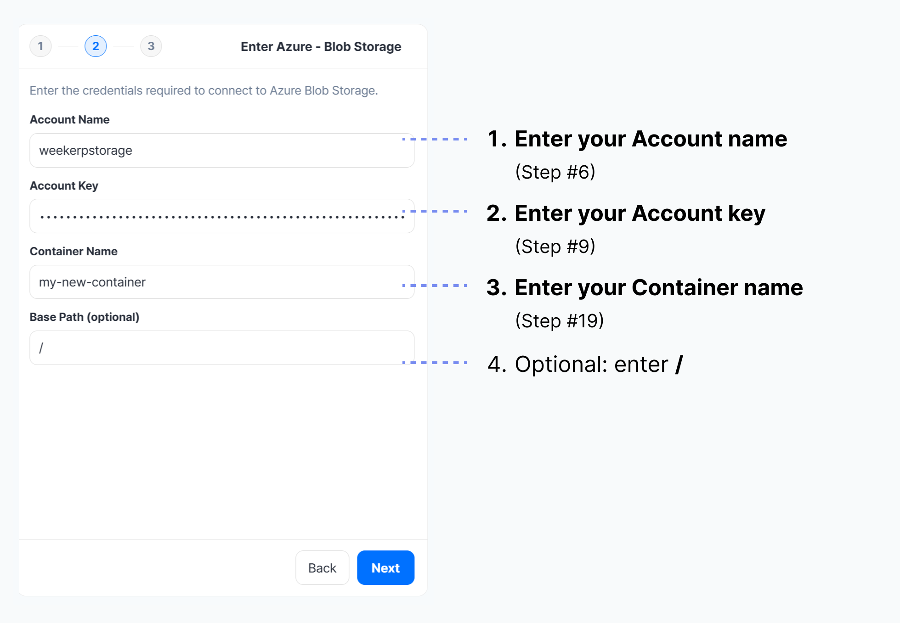Click the 'Account Name' field label

(x=69, y=120)
